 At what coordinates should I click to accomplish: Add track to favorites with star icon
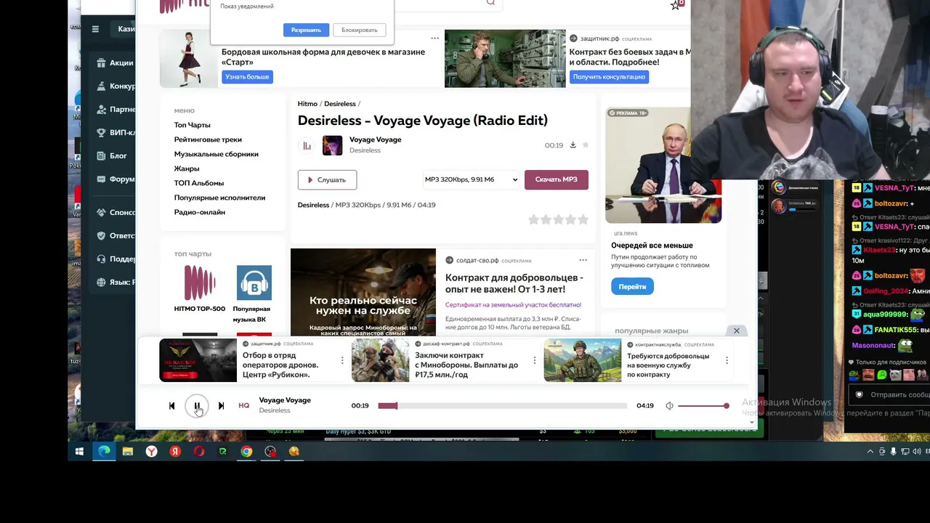pos(586,145)
